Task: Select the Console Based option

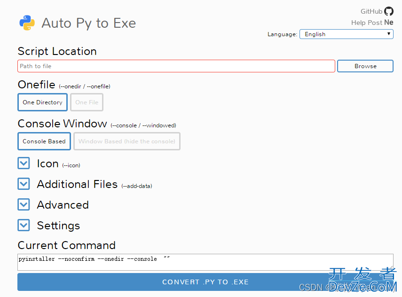Action: pyautogui.click(x=44, y=141)
